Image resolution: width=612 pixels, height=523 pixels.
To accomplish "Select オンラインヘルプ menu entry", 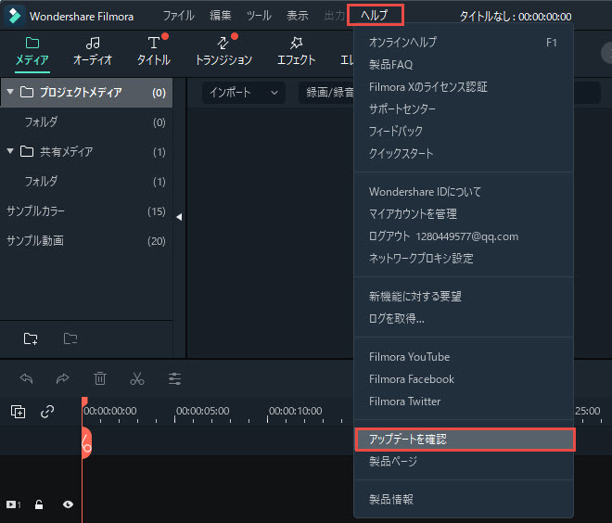I will [464, 42].
